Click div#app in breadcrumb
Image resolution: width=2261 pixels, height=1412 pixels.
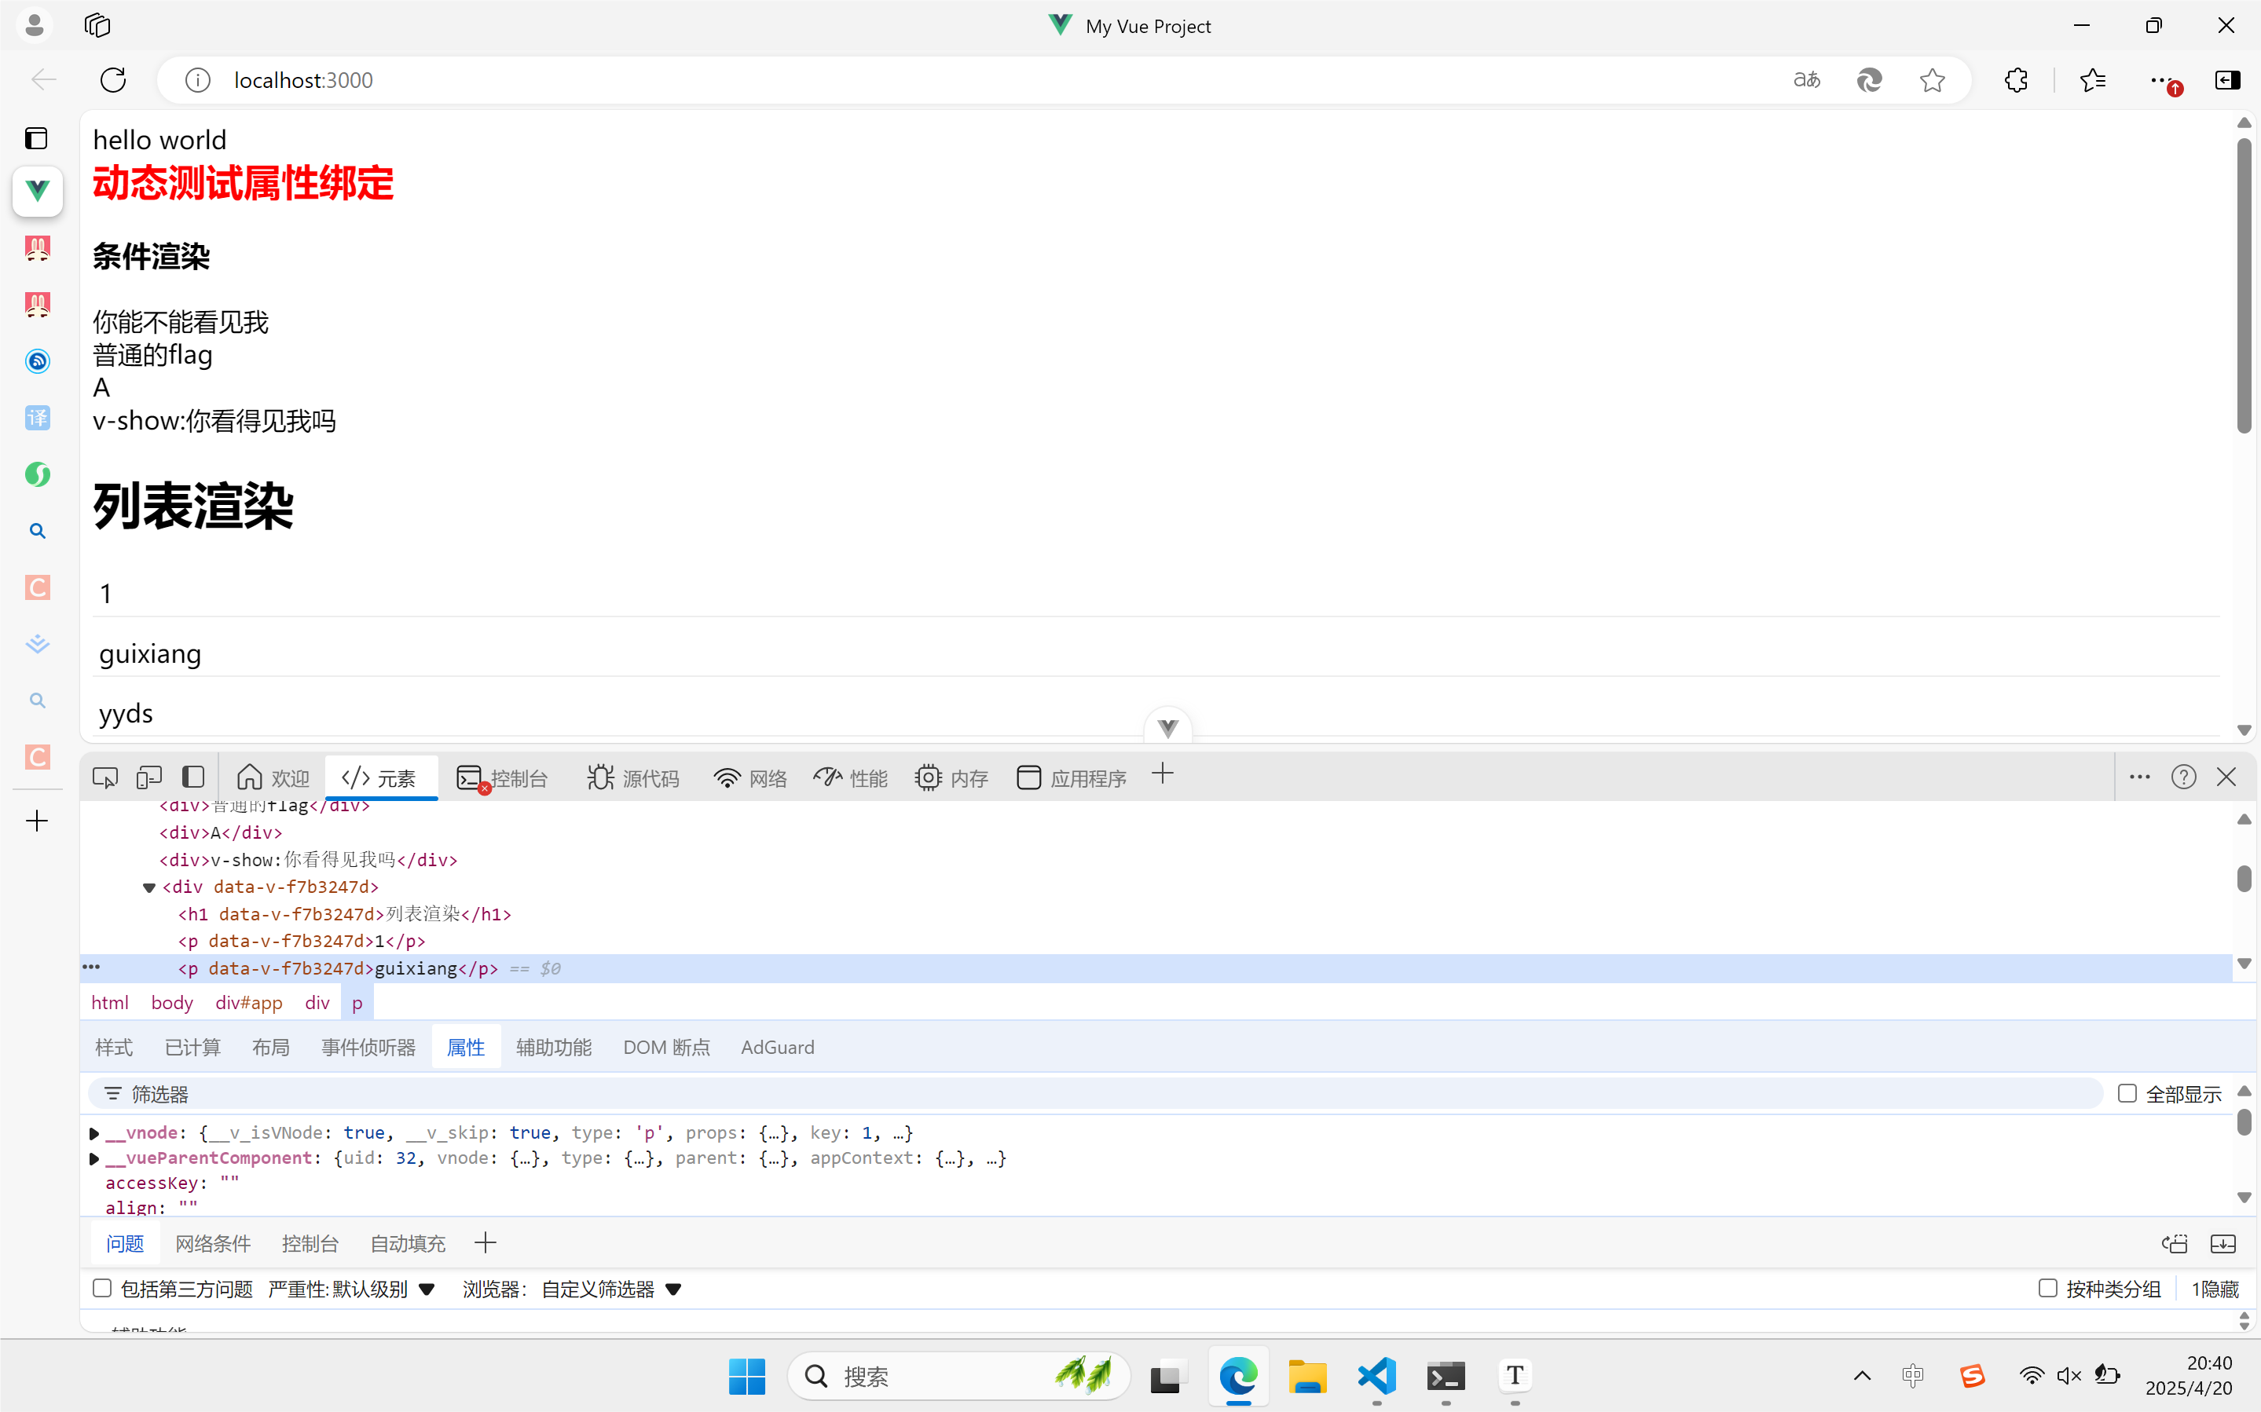coord(248,1003)
